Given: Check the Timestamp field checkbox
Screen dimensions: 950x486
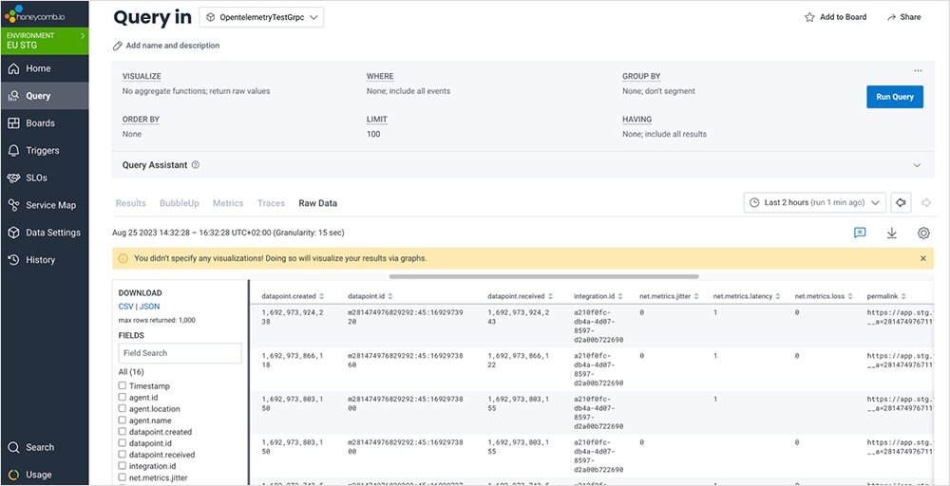Looking at the screenshot, I should (123, 386).
